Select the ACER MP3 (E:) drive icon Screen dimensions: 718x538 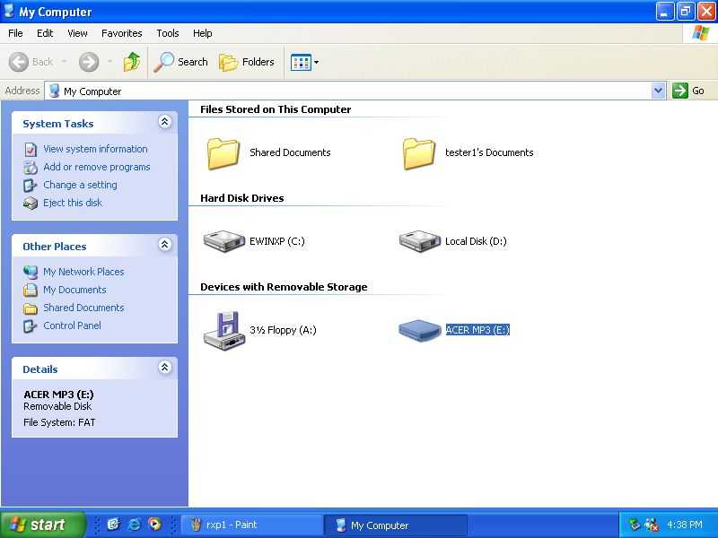tap(419, 330)
